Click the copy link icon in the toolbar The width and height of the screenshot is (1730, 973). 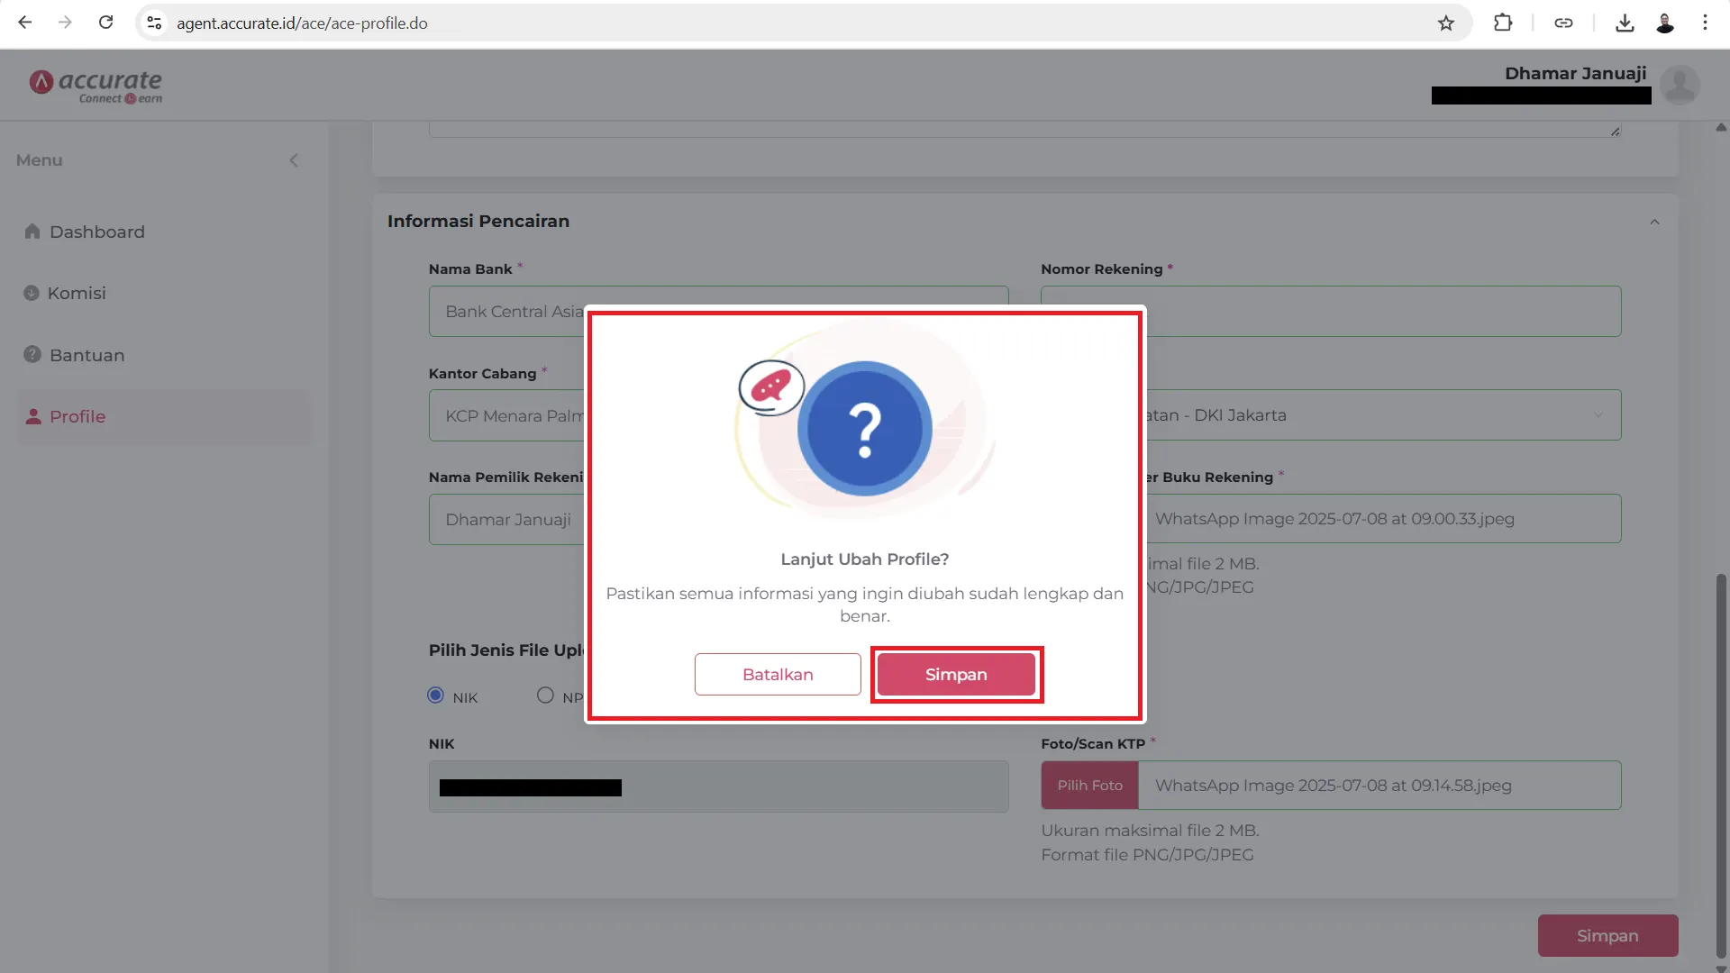[x=1563, y=23]
